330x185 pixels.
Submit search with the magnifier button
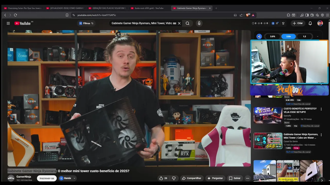tap(187, 23)
